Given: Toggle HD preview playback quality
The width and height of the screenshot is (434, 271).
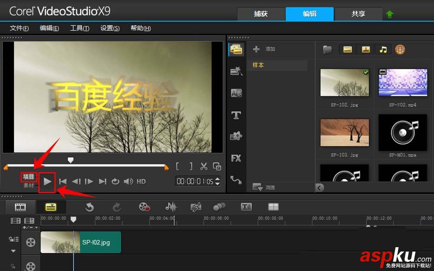Looking at the screenshot, I should click(x=140, y=181).
